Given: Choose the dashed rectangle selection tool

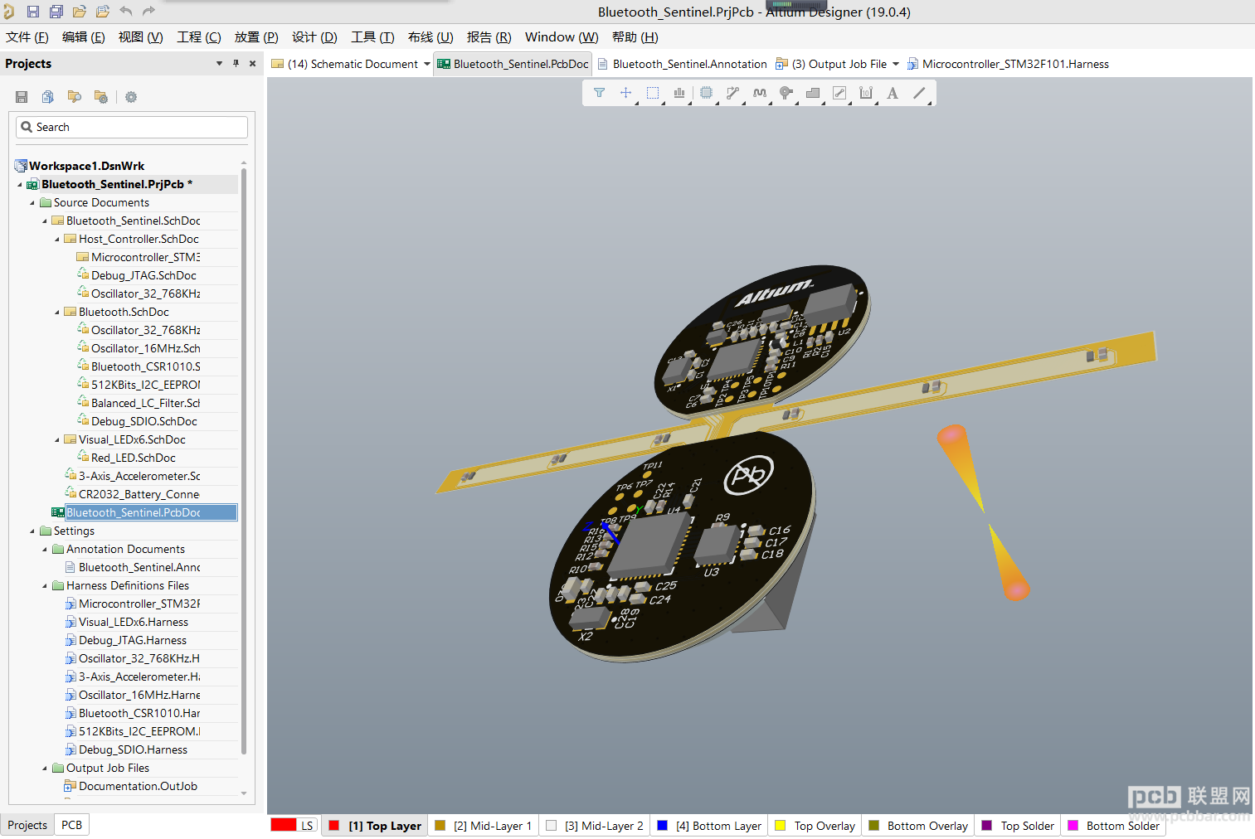Looking at the screenshot, I should click(653, 93).
